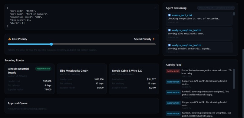Click the Approval Queue heading
The height and width of the screenshot is (118, 244).
pos(18,103)
